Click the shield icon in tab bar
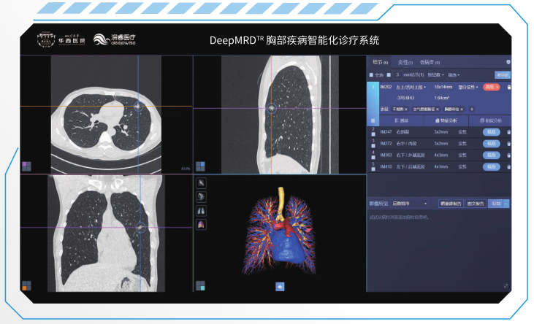Viewport: 534px width, 324px height. coord(508,62)
